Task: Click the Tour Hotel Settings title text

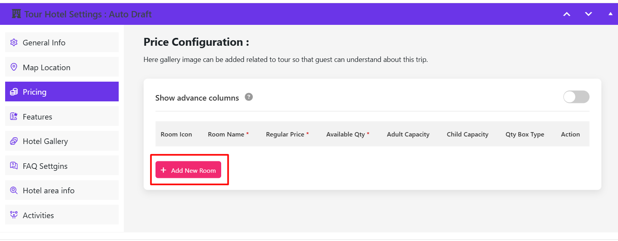Action: pos(88,14)
